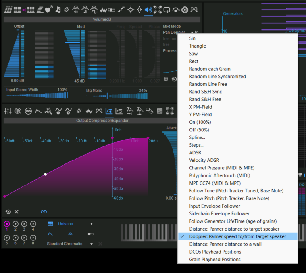Select the heart with clock icon
Image resolution: width=306 pixels, height=273 pixels.
[48, 10]
